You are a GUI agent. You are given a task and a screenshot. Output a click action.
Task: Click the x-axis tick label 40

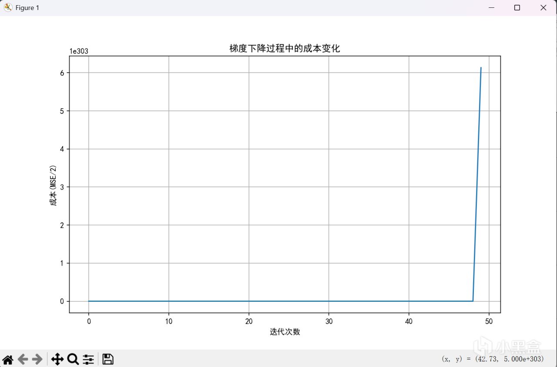coord(409,321)
